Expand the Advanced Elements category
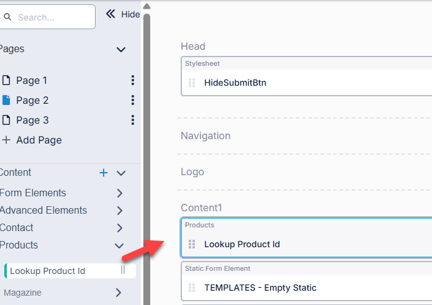The height and width of the screenshot is (305, 432). click(120, 211)
